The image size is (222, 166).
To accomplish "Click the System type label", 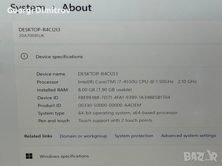I will 51,113.
